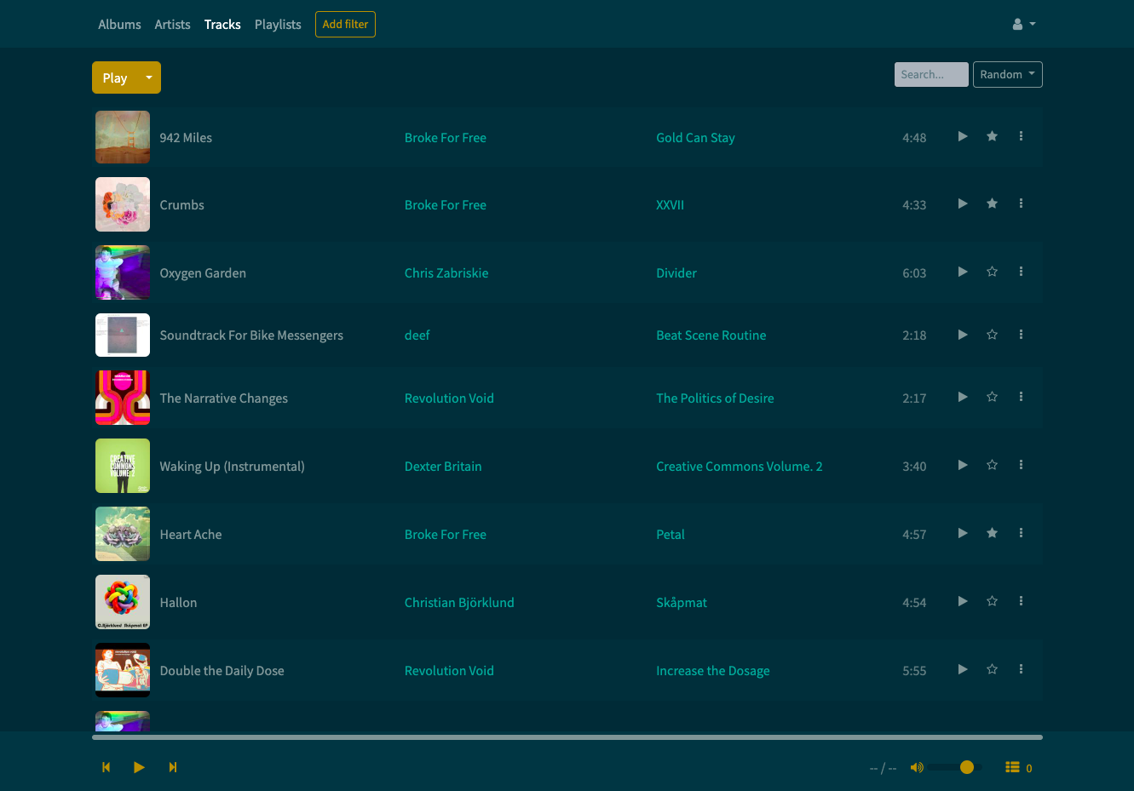Image resolution: width=1134 pixels, height=791 pixels.
Task: Go to the Artists tab
Action: point(172,25)
